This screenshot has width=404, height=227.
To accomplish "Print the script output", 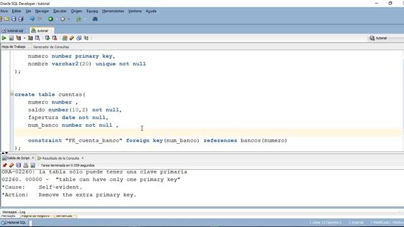I will pyautogui.click(x=26, y=165).
